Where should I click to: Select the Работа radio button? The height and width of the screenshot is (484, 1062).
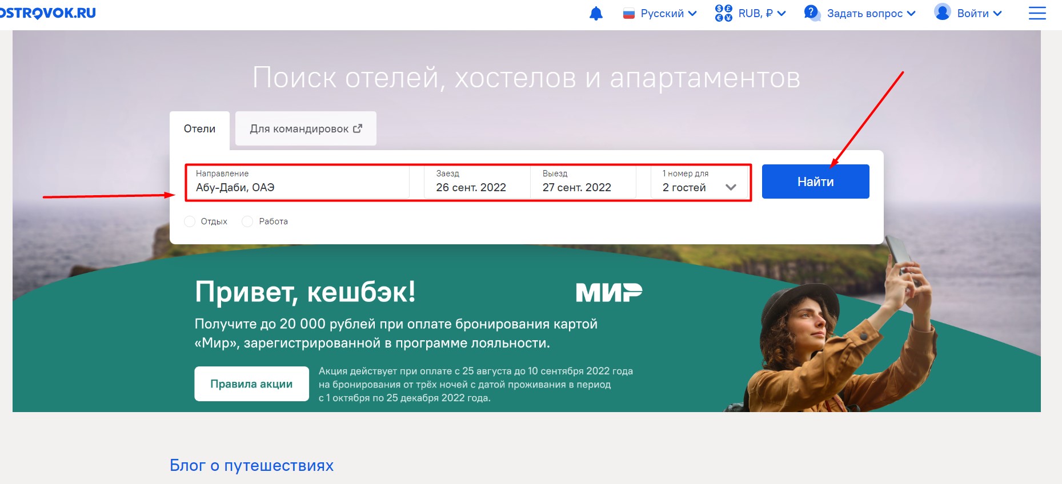tap(247, 221)
